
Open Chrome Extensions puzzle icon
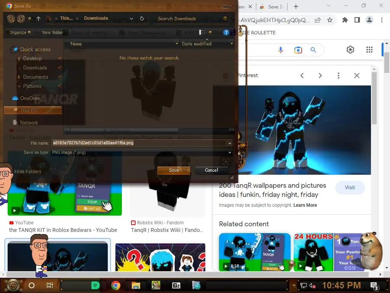pyautogui.click(x=345, y=20)
